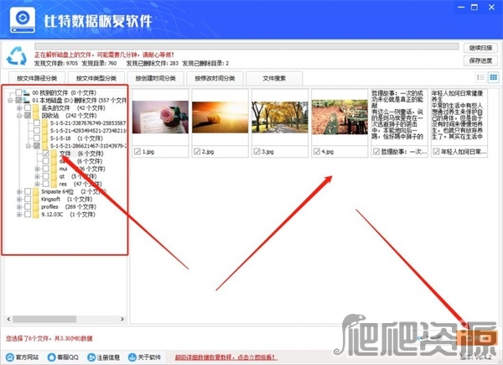Expand the qt folder node

(x=37, y=176)
